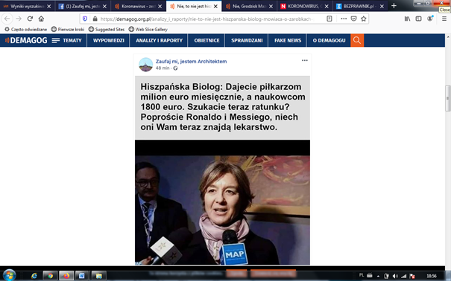The width and height of the screenshot is (451, 281).
Task: Show site security padlock info
Action: pyautogui.click(x=95, y=19)
